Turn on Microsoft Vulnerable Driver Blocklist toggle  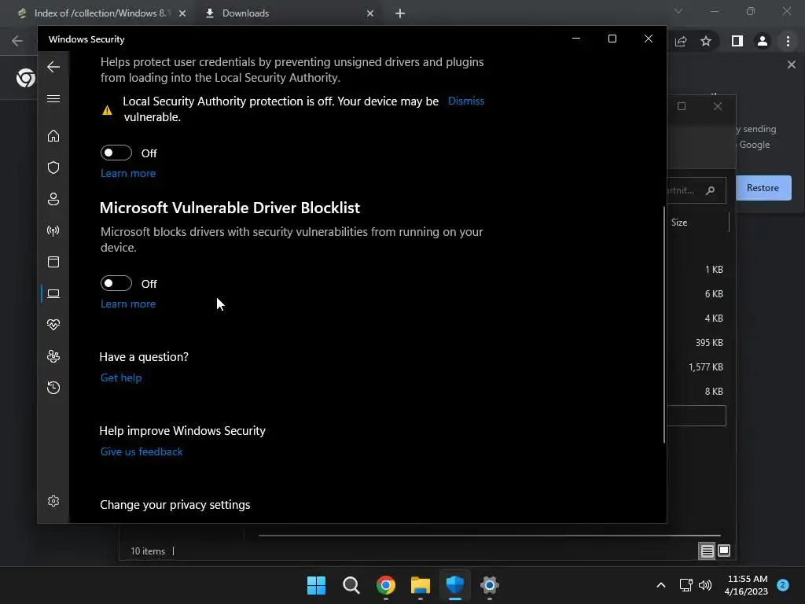(116, 283)
